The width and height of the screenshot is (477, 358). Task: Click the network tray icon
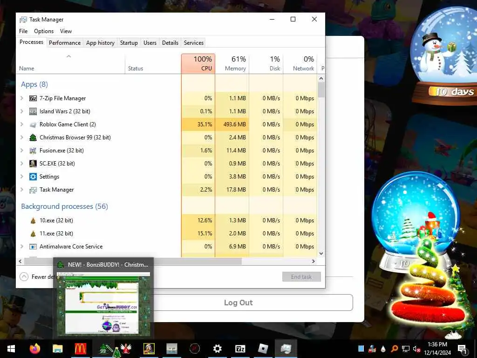(406, 349)
